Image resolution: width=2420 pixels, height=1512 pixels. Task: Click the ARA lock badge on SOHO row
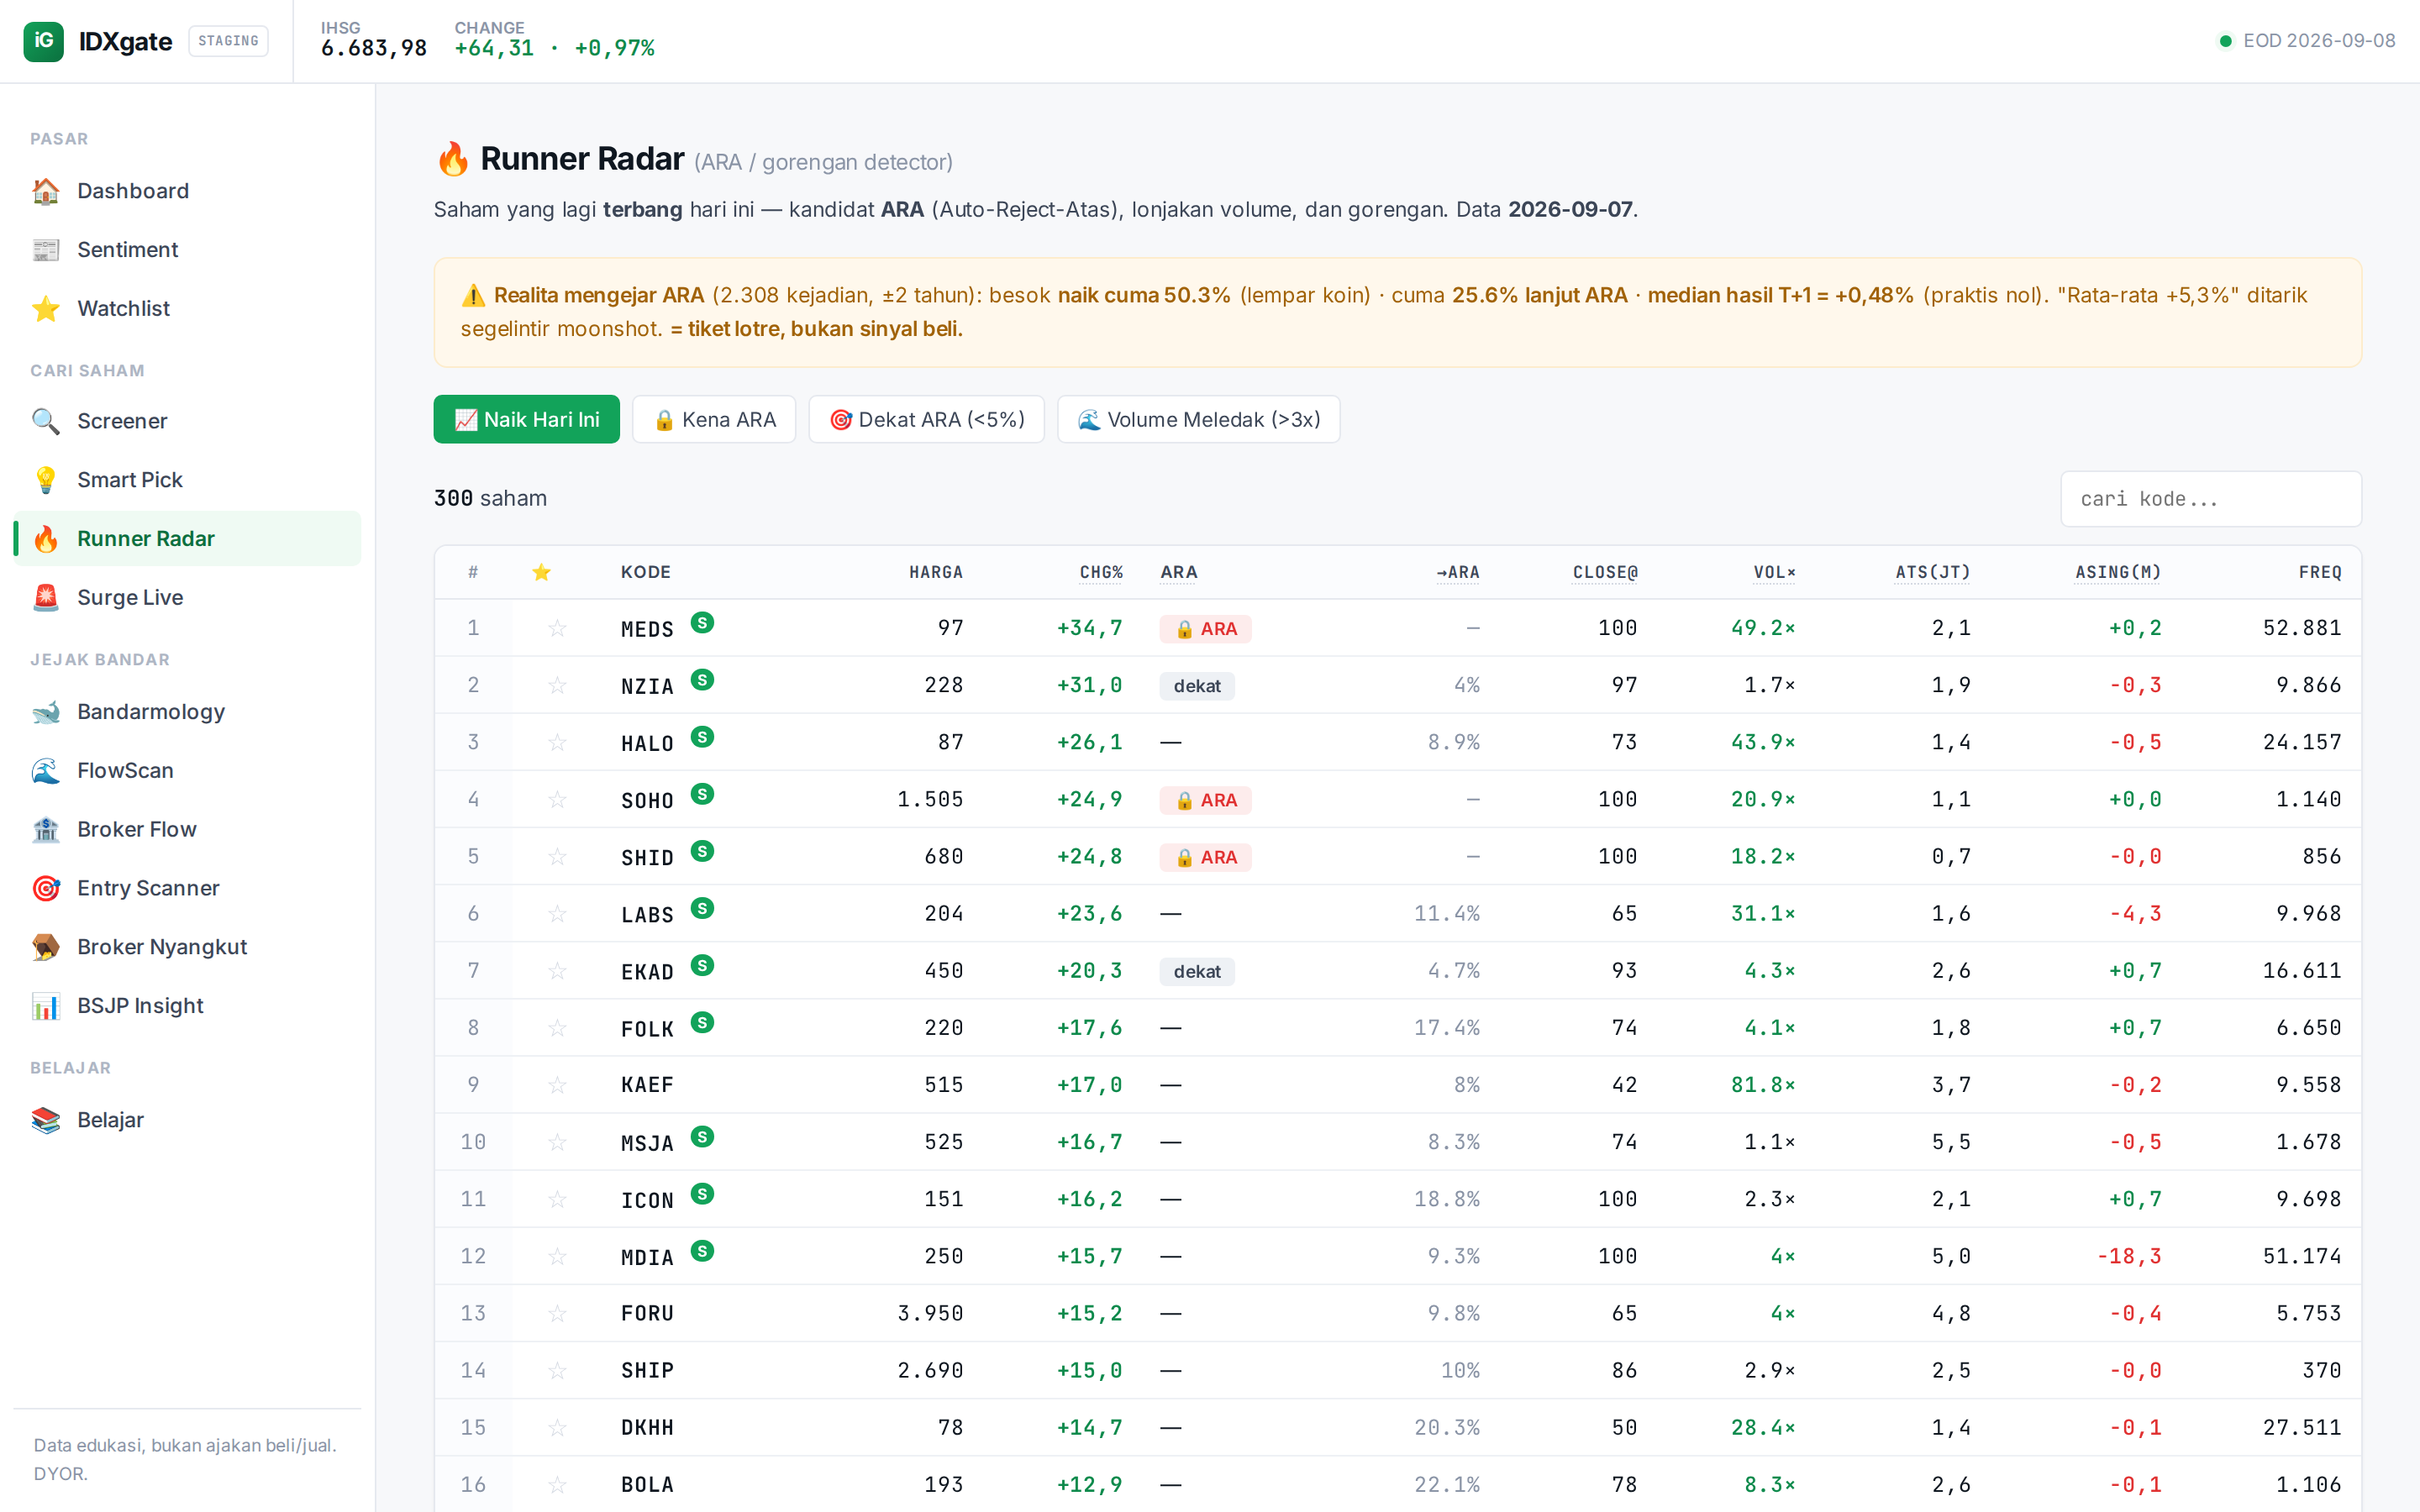1205,800
